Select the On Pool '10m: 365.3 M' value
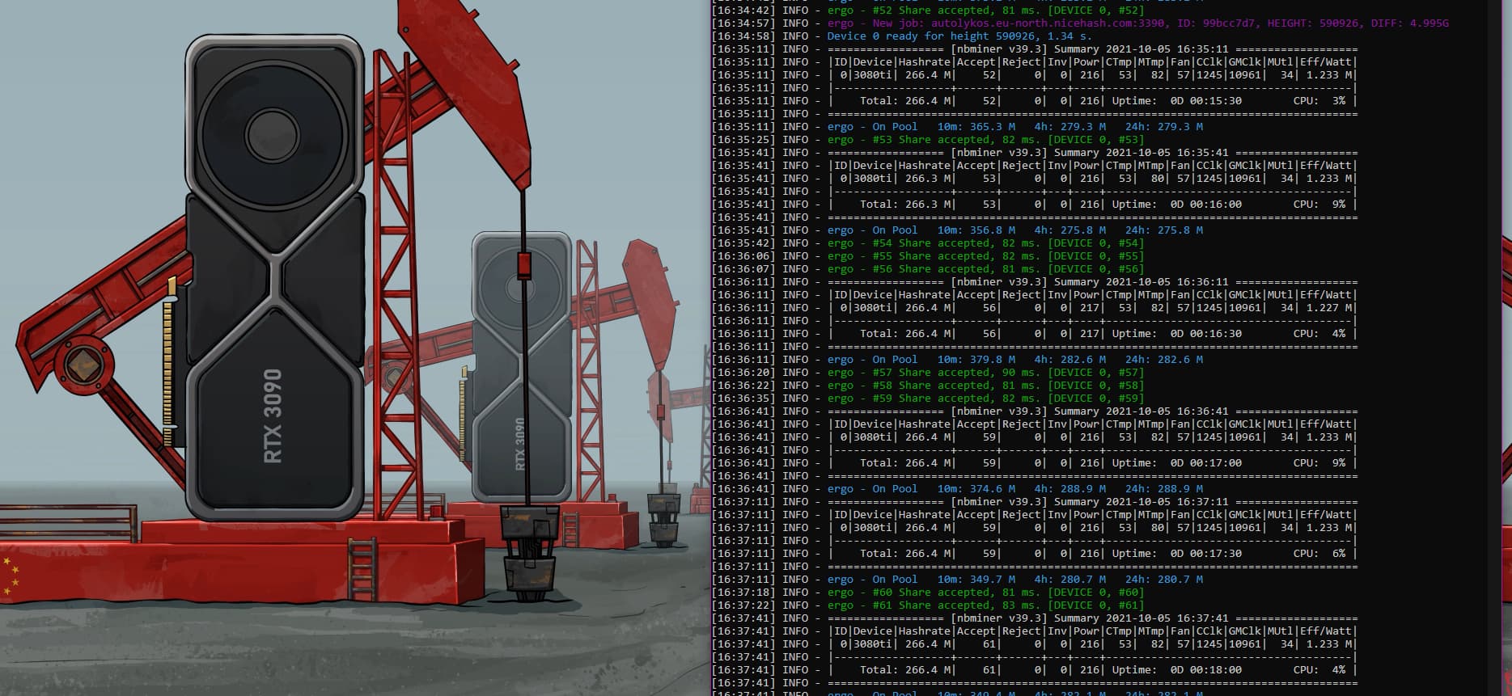 click(x=976, y=127)
